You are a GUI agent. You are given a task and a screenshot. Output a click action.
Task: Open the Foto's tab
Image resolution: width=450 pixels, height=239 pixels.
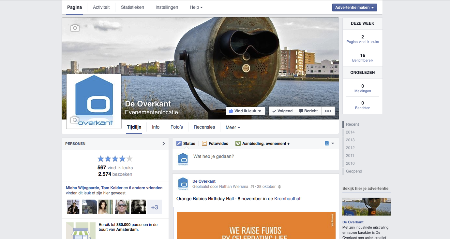tap(177, 127)
